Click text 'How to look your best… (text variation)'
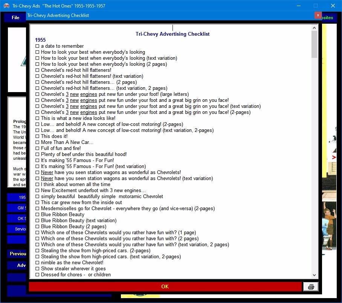This screenshot has height=303, width=342. 109,58
